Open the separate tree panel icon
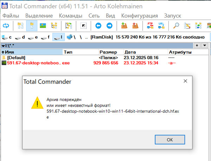211x161 pixels. coord(69,26)
